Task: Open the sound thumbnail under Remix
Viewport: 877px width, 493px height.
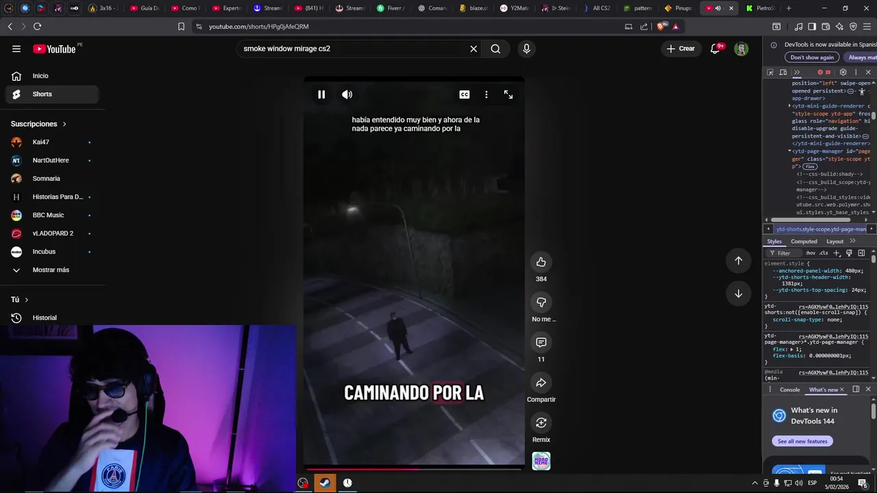Action: [x=541, y=462]
